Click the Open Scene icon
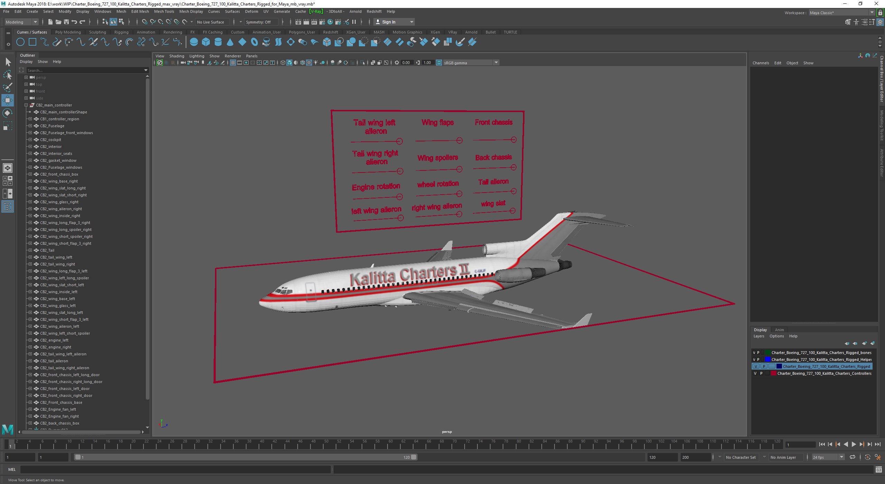Screen dimensions: 885x484 (58, 22)
